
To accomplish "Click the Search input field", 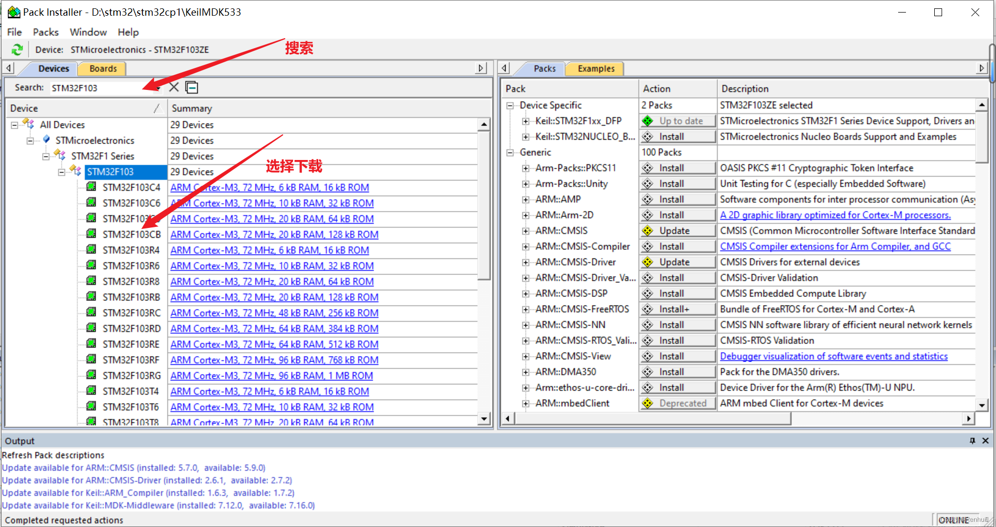I will (x=102, y=88).
